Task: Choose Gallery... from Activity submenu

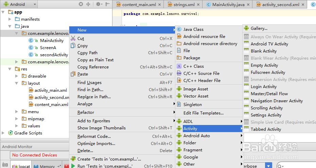Action: coord(259,28)
